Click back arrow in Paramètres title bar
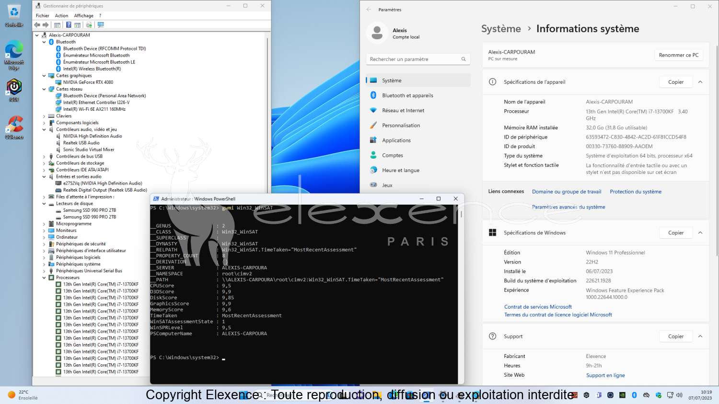719x404 pixels. click(369, 10)
